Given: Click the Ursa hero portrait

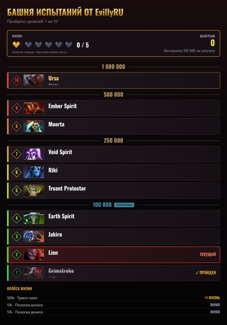Looking at the screenshot, I should coord(34,80).
